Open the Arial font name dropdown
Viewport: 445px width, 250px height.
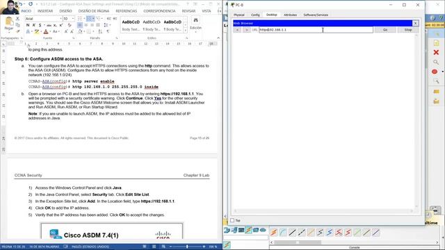60,19
